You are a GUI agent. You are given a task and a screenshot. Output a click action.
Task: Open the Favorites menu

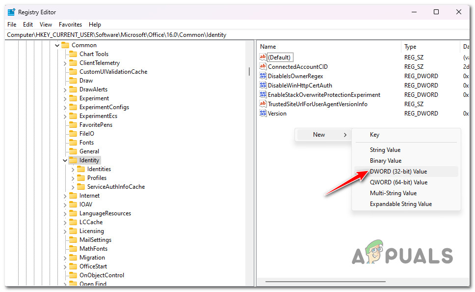point(70,25)
